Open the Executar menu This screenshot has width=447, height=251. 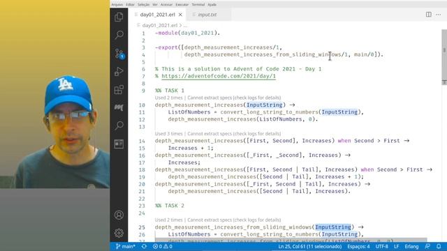(182, 5)
